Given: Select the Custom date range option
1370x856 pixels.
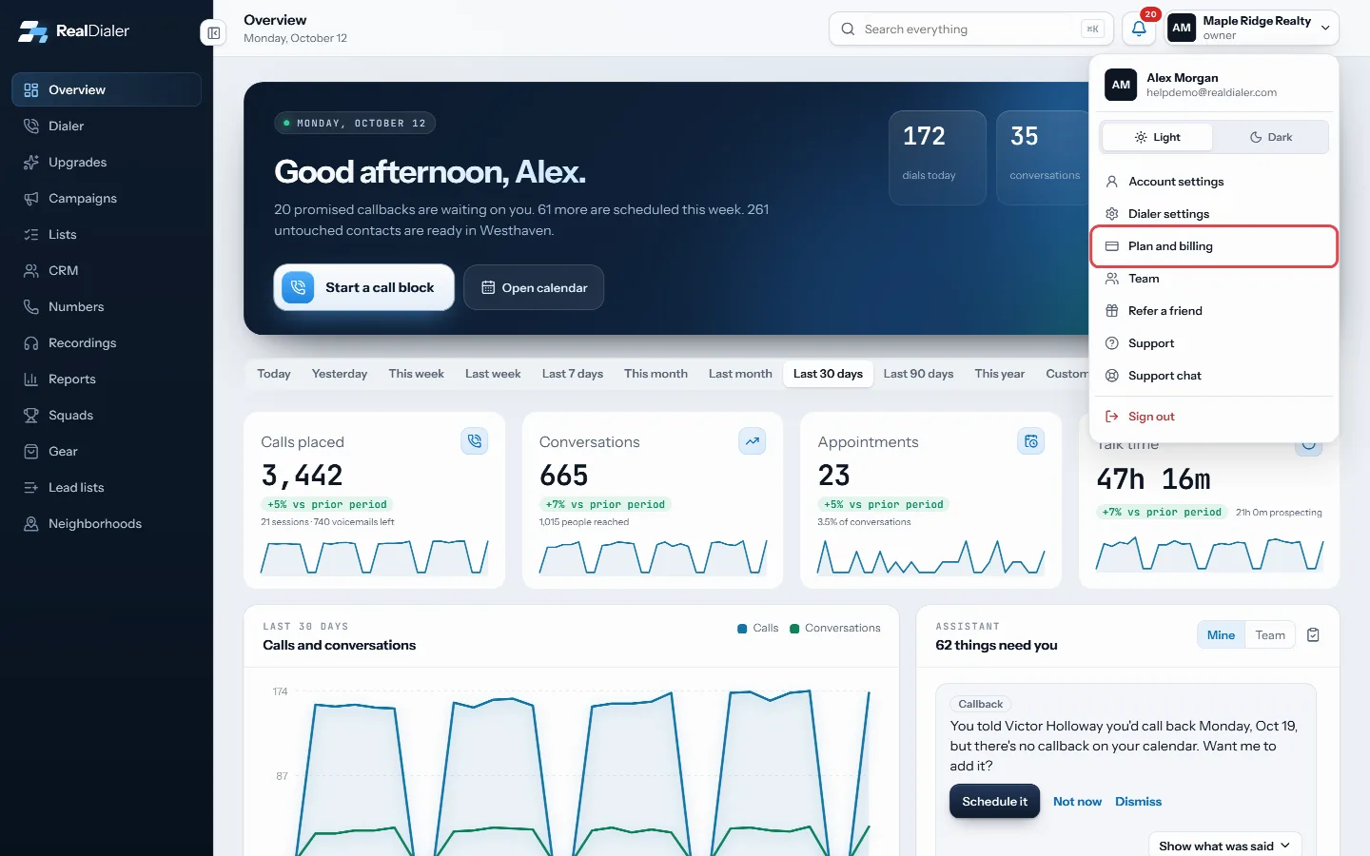Looking at the screenshot, I should [1067, 374].
